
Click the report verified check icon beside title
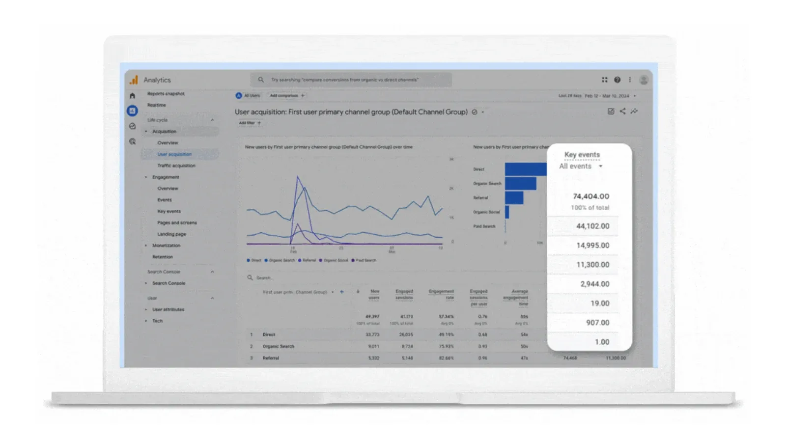(x=475, y=112)
